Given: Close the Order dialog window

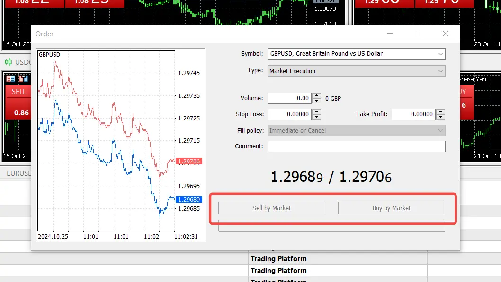Looking at the screenshot, I should coord(445,34).
